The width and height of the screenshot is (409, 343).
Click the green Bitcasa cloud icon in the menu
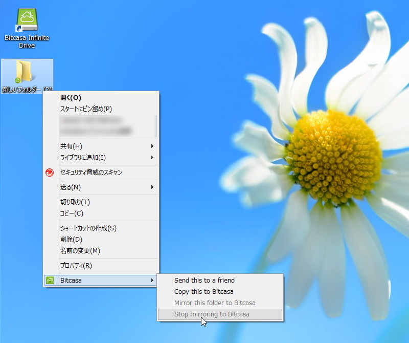click(51, 280)
